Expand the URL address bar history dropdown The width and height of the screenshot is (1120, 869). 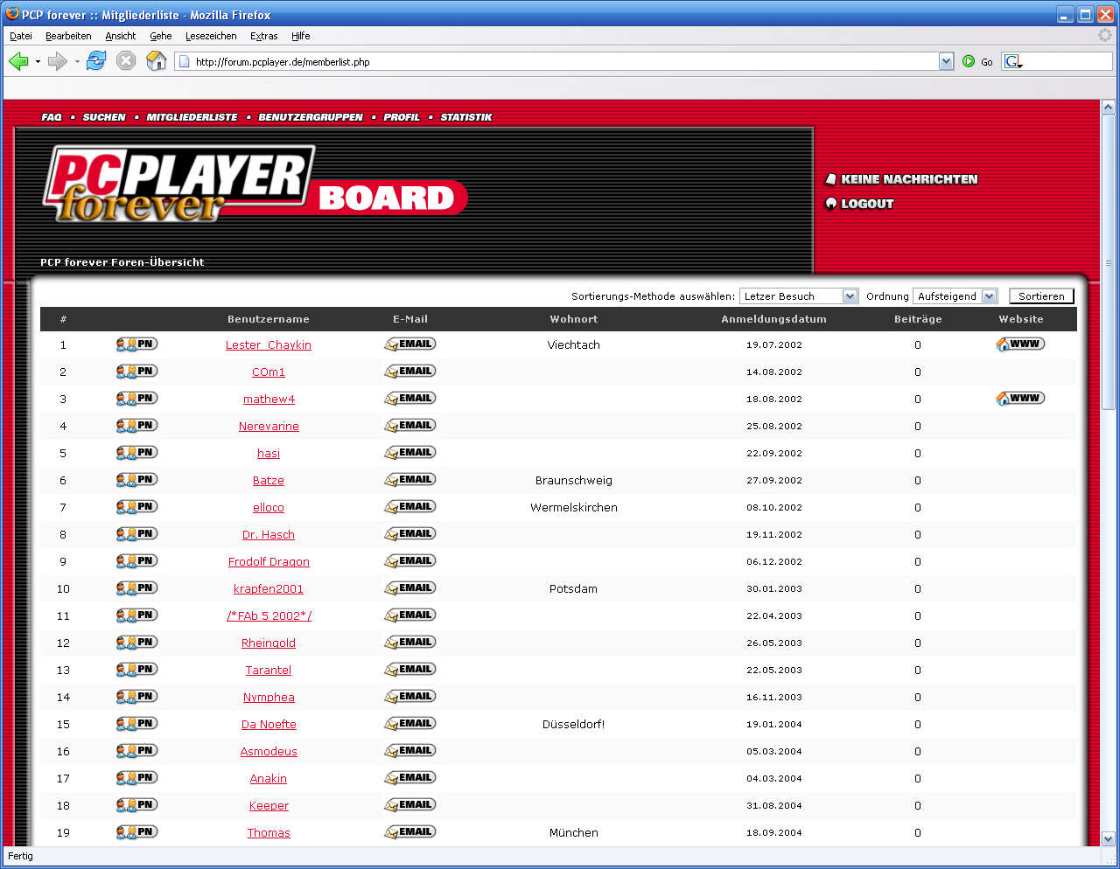click(946, 62)
